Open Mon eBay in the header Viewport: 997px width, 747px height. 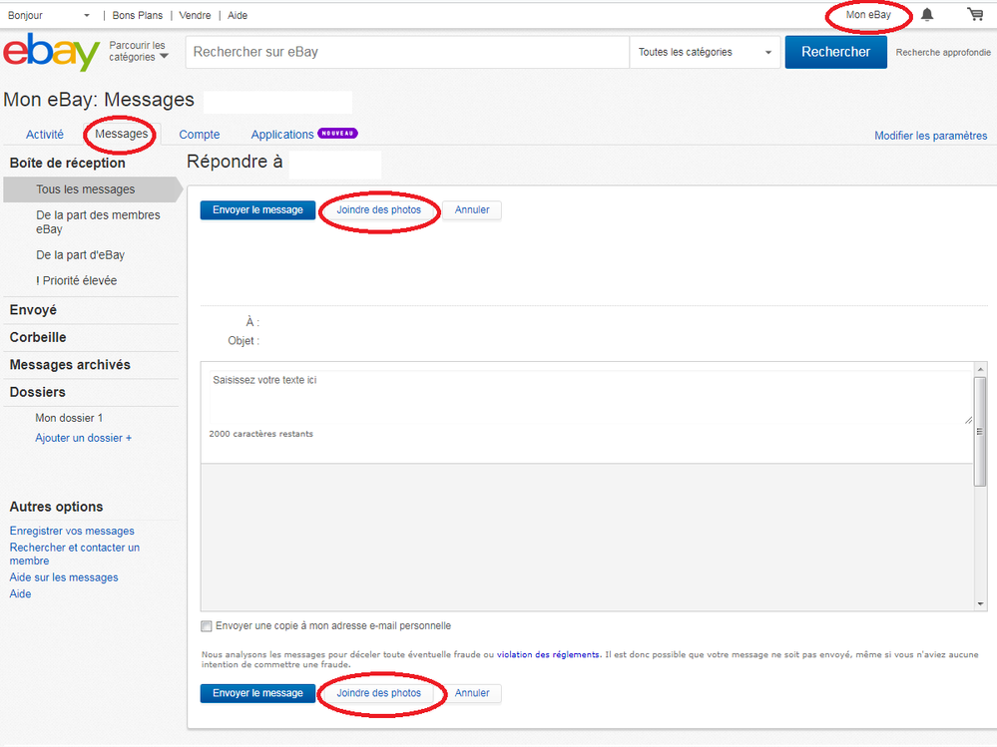click(868, 15)
